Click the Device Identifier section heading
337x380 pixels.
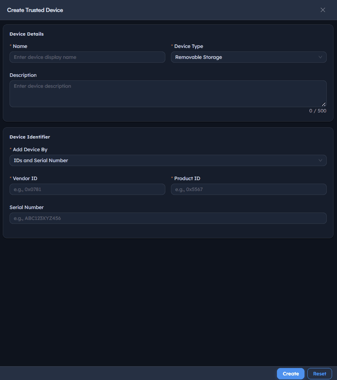pos(30,137)
